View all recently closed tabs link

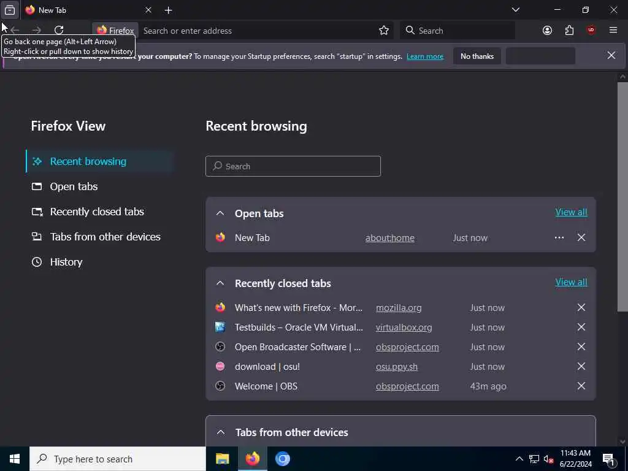click(x=571, y=282)
